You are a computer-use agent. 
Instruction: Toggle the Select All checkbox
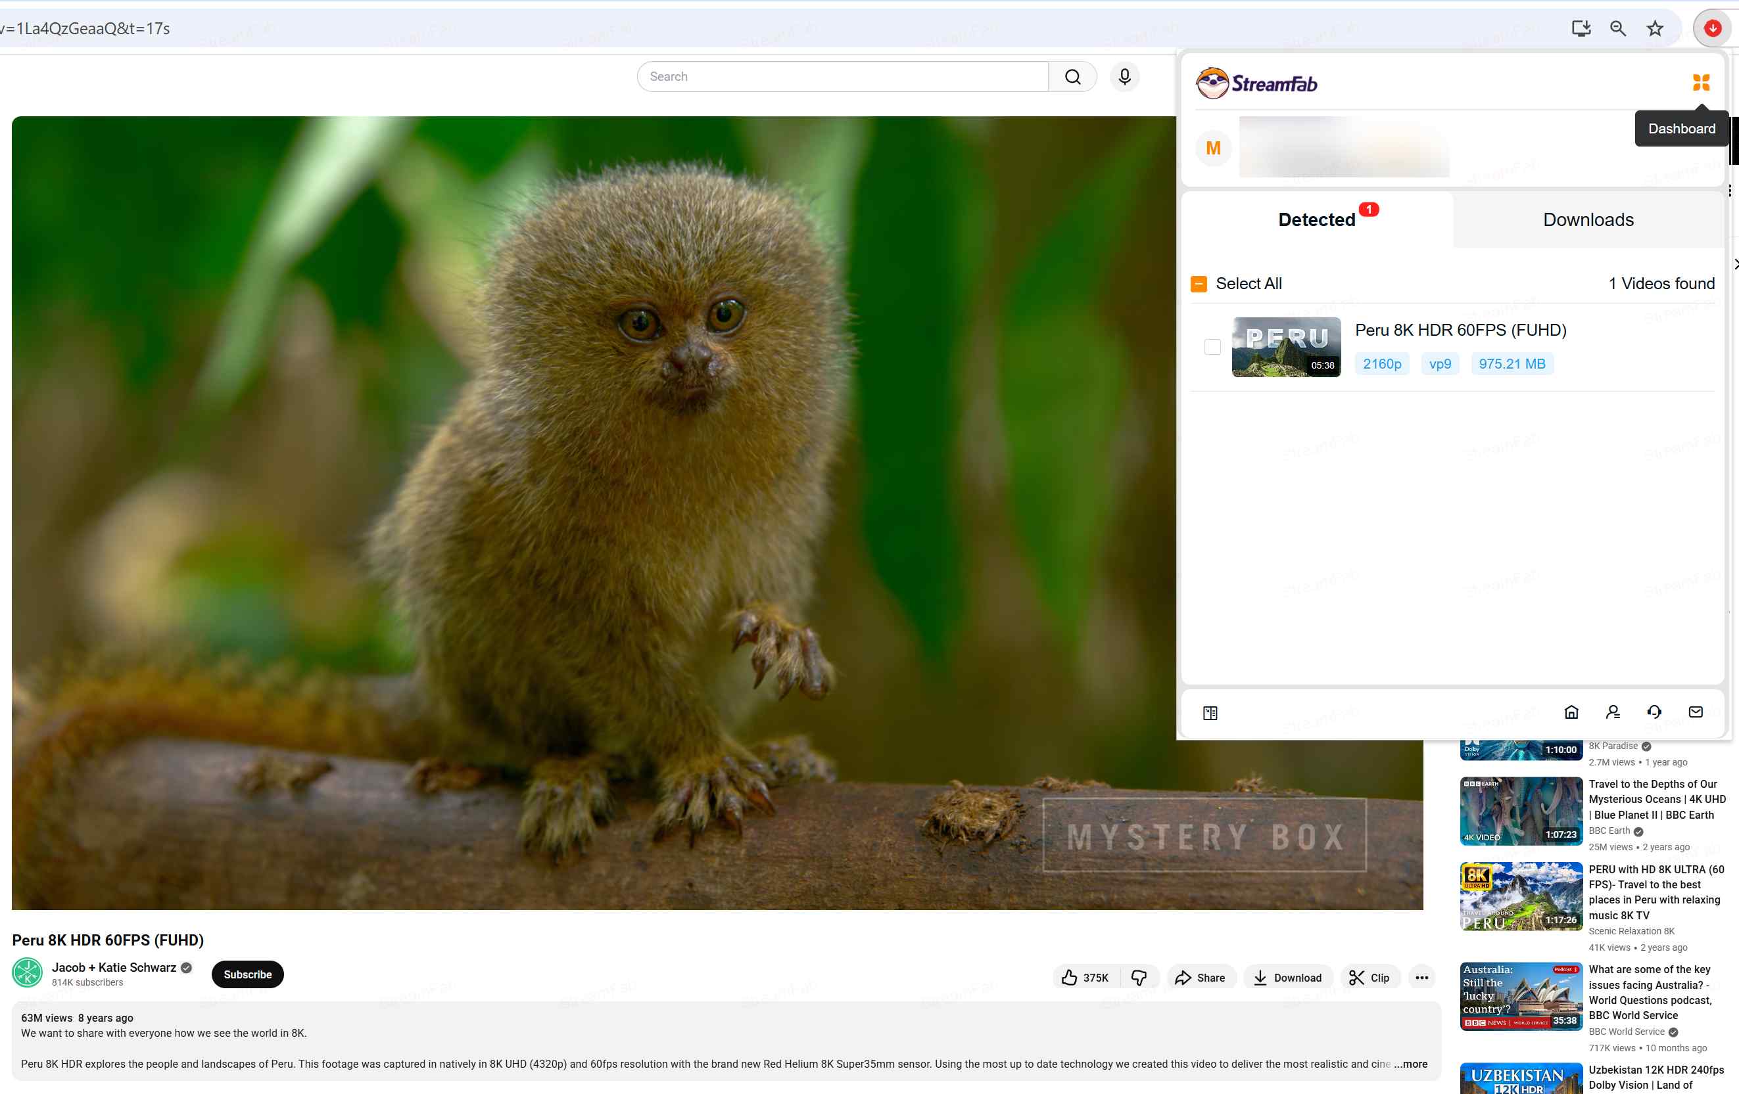tap(1199, 284)
